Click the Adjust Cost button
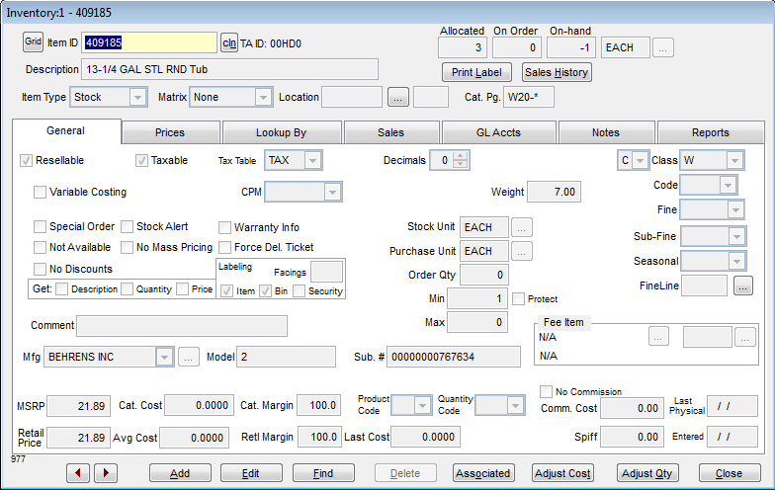 point(562,473)
